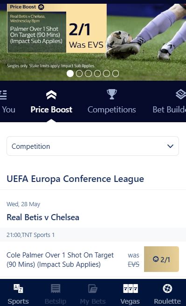Open the Real Betis v Chelsea match
This screenshot has height=306, width=186.
click(43, 217)
